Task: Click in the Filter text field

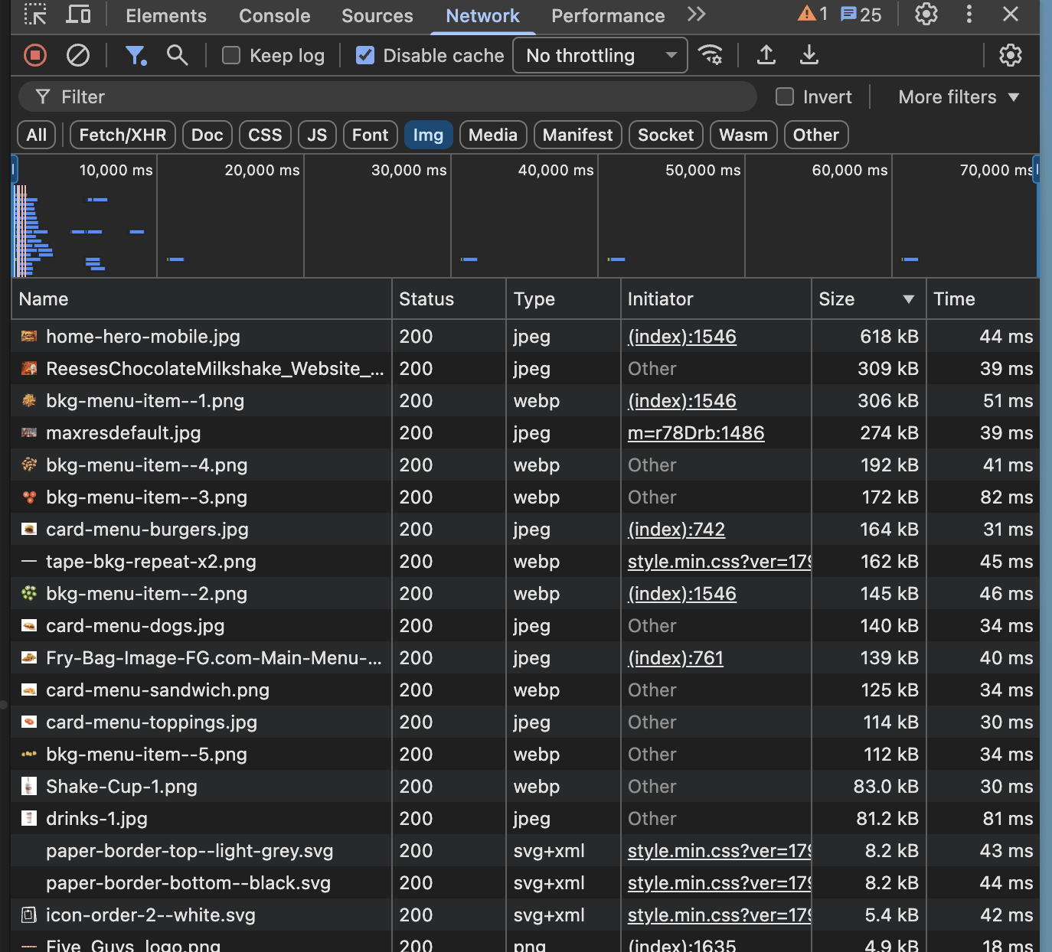Action: 387,96
